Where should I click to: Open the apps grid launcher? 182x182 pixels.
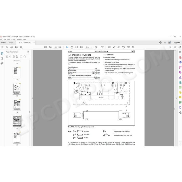pyautogui.click(x=170, y=43)
